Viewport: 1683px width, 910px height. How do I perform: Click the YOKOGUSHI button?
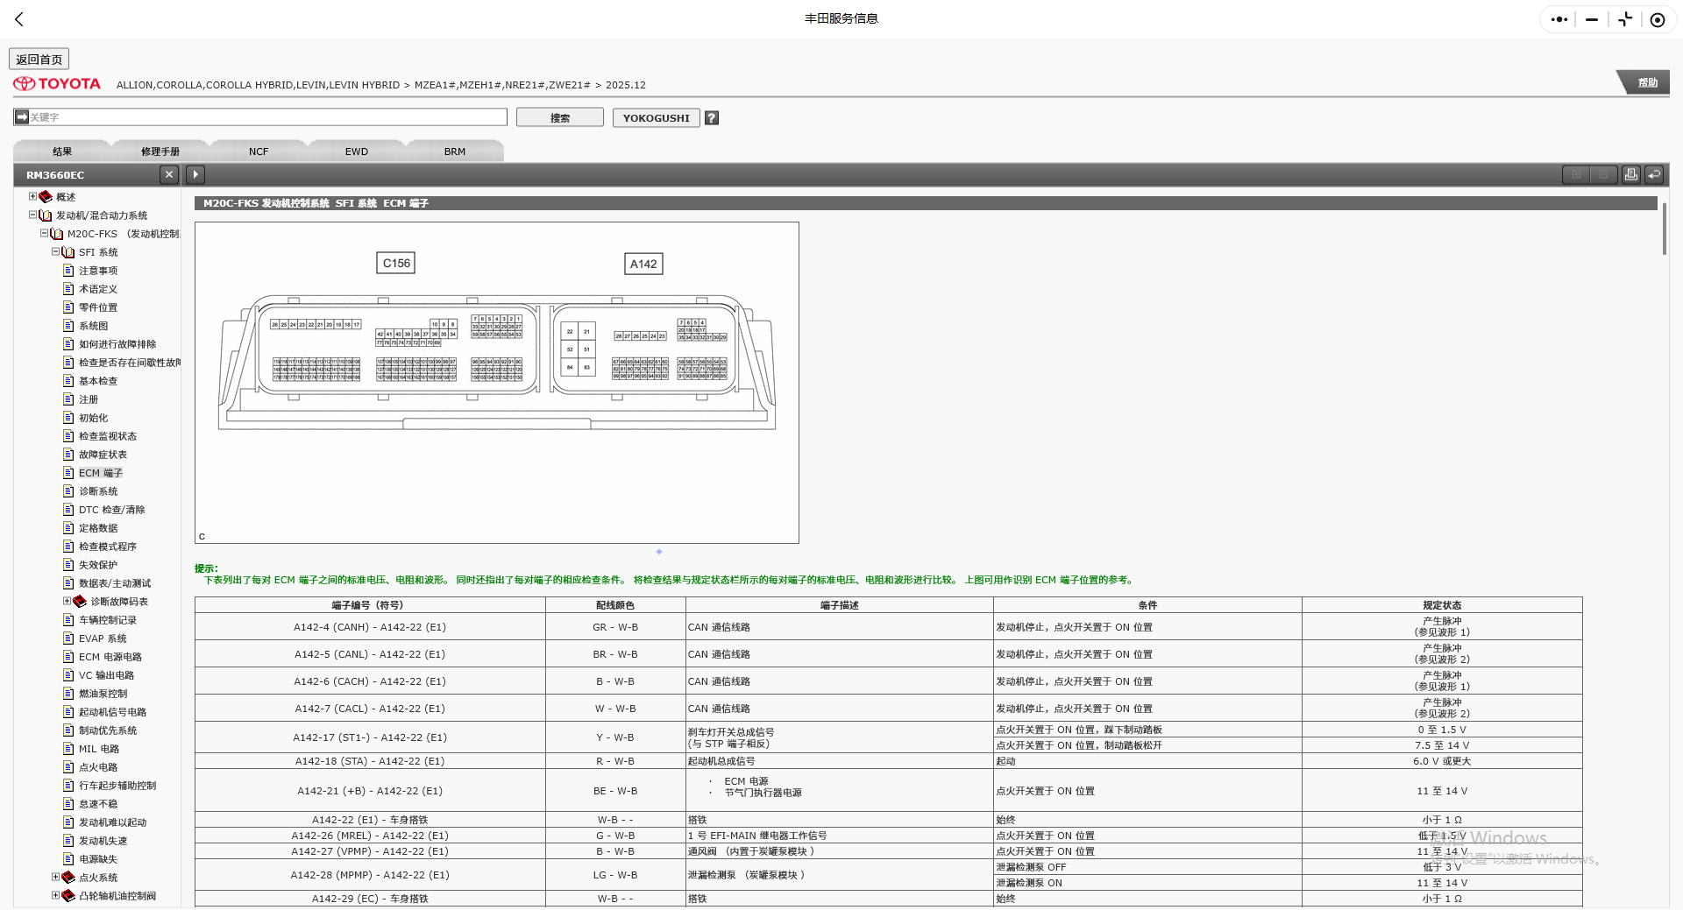(x=656, y=117)
